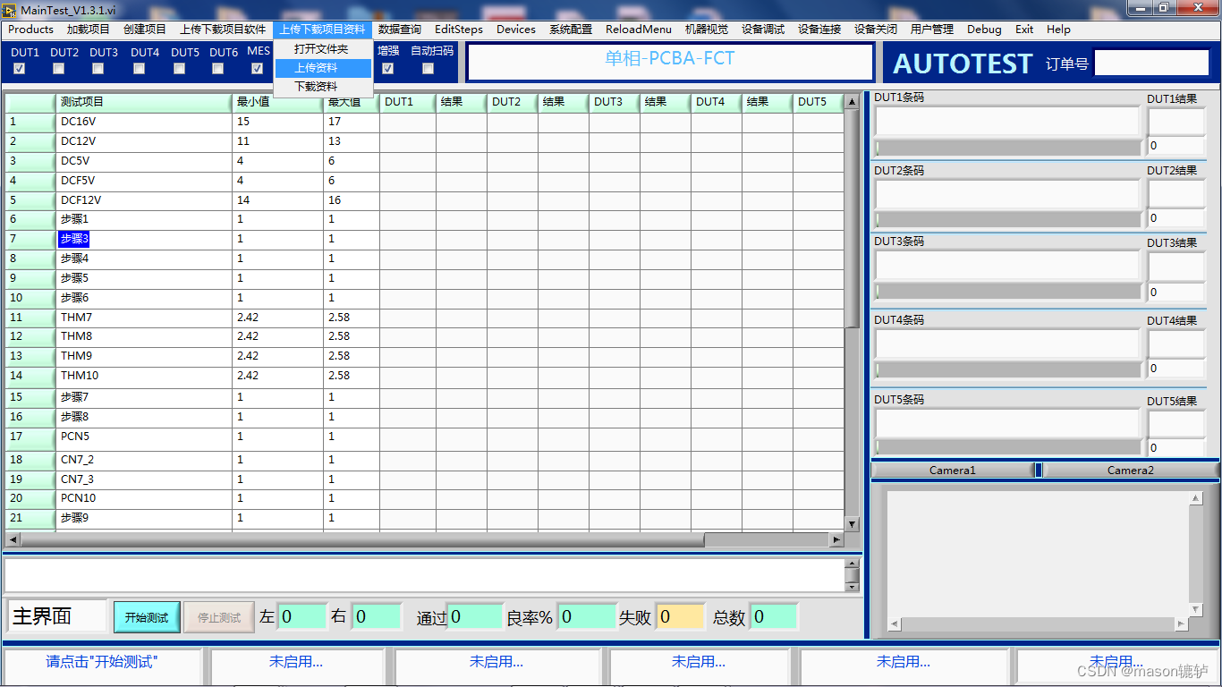Click the 订单号 input field
Screen dimensions: 1222x687
1152,63
